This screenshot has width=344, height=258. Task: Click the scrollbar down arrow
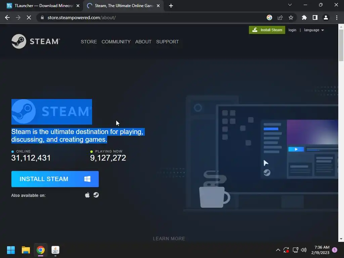pos(341,239)
